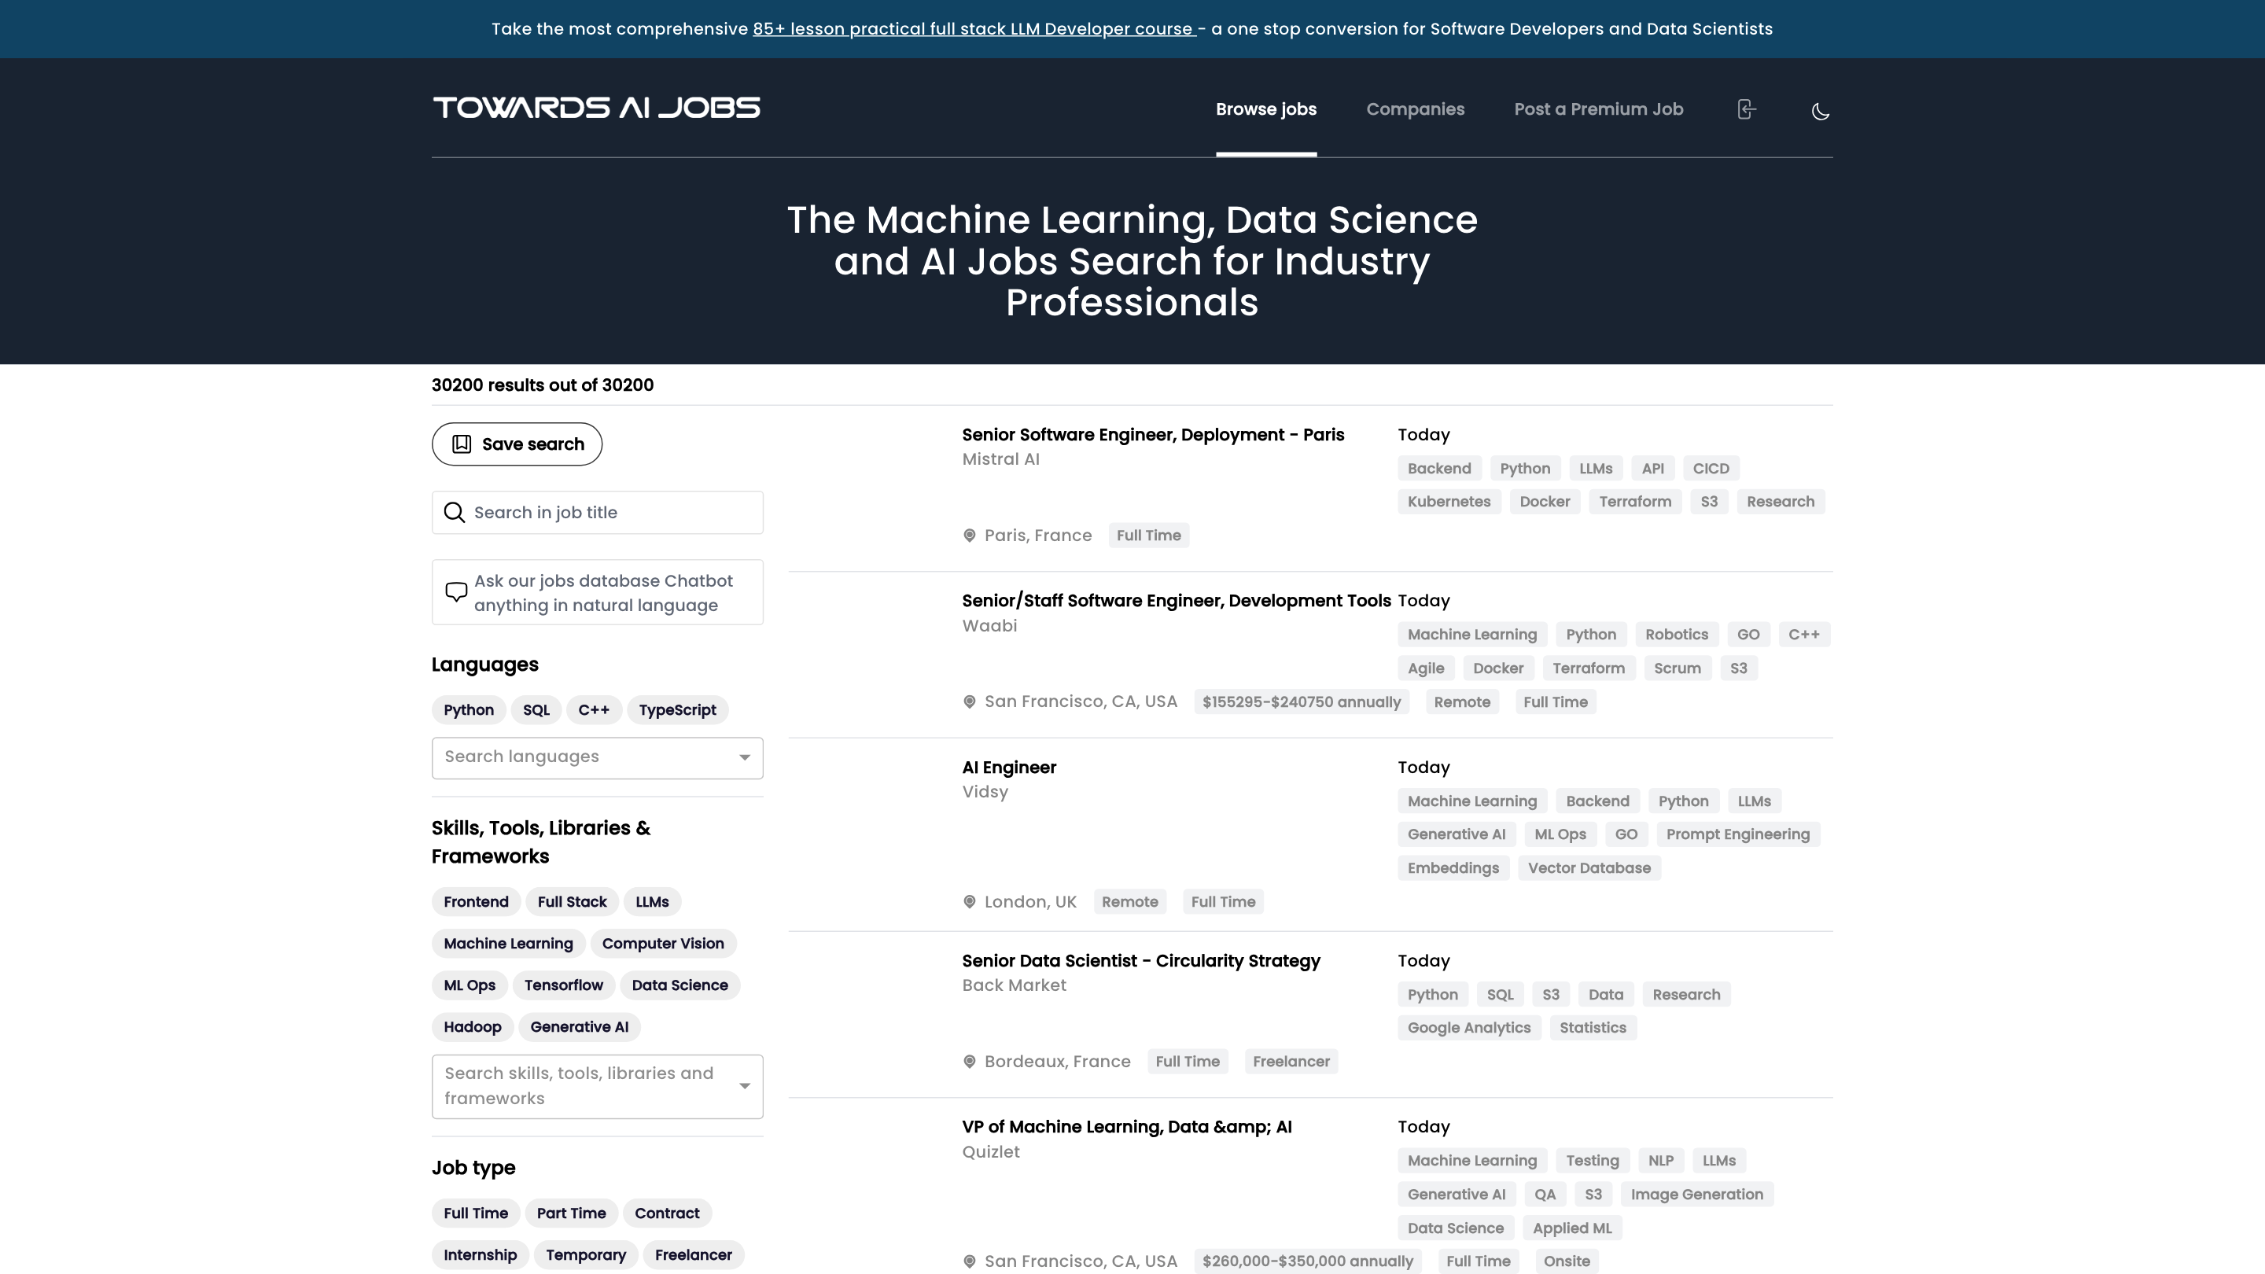Click the magnifying glass in job title search
The height and width of the screenshot is (1274, 2265).
[x=455, y=513]
